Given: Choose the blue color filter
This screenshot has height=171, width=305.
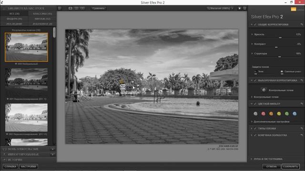Looking at the screenshot, I should point(295,114).
